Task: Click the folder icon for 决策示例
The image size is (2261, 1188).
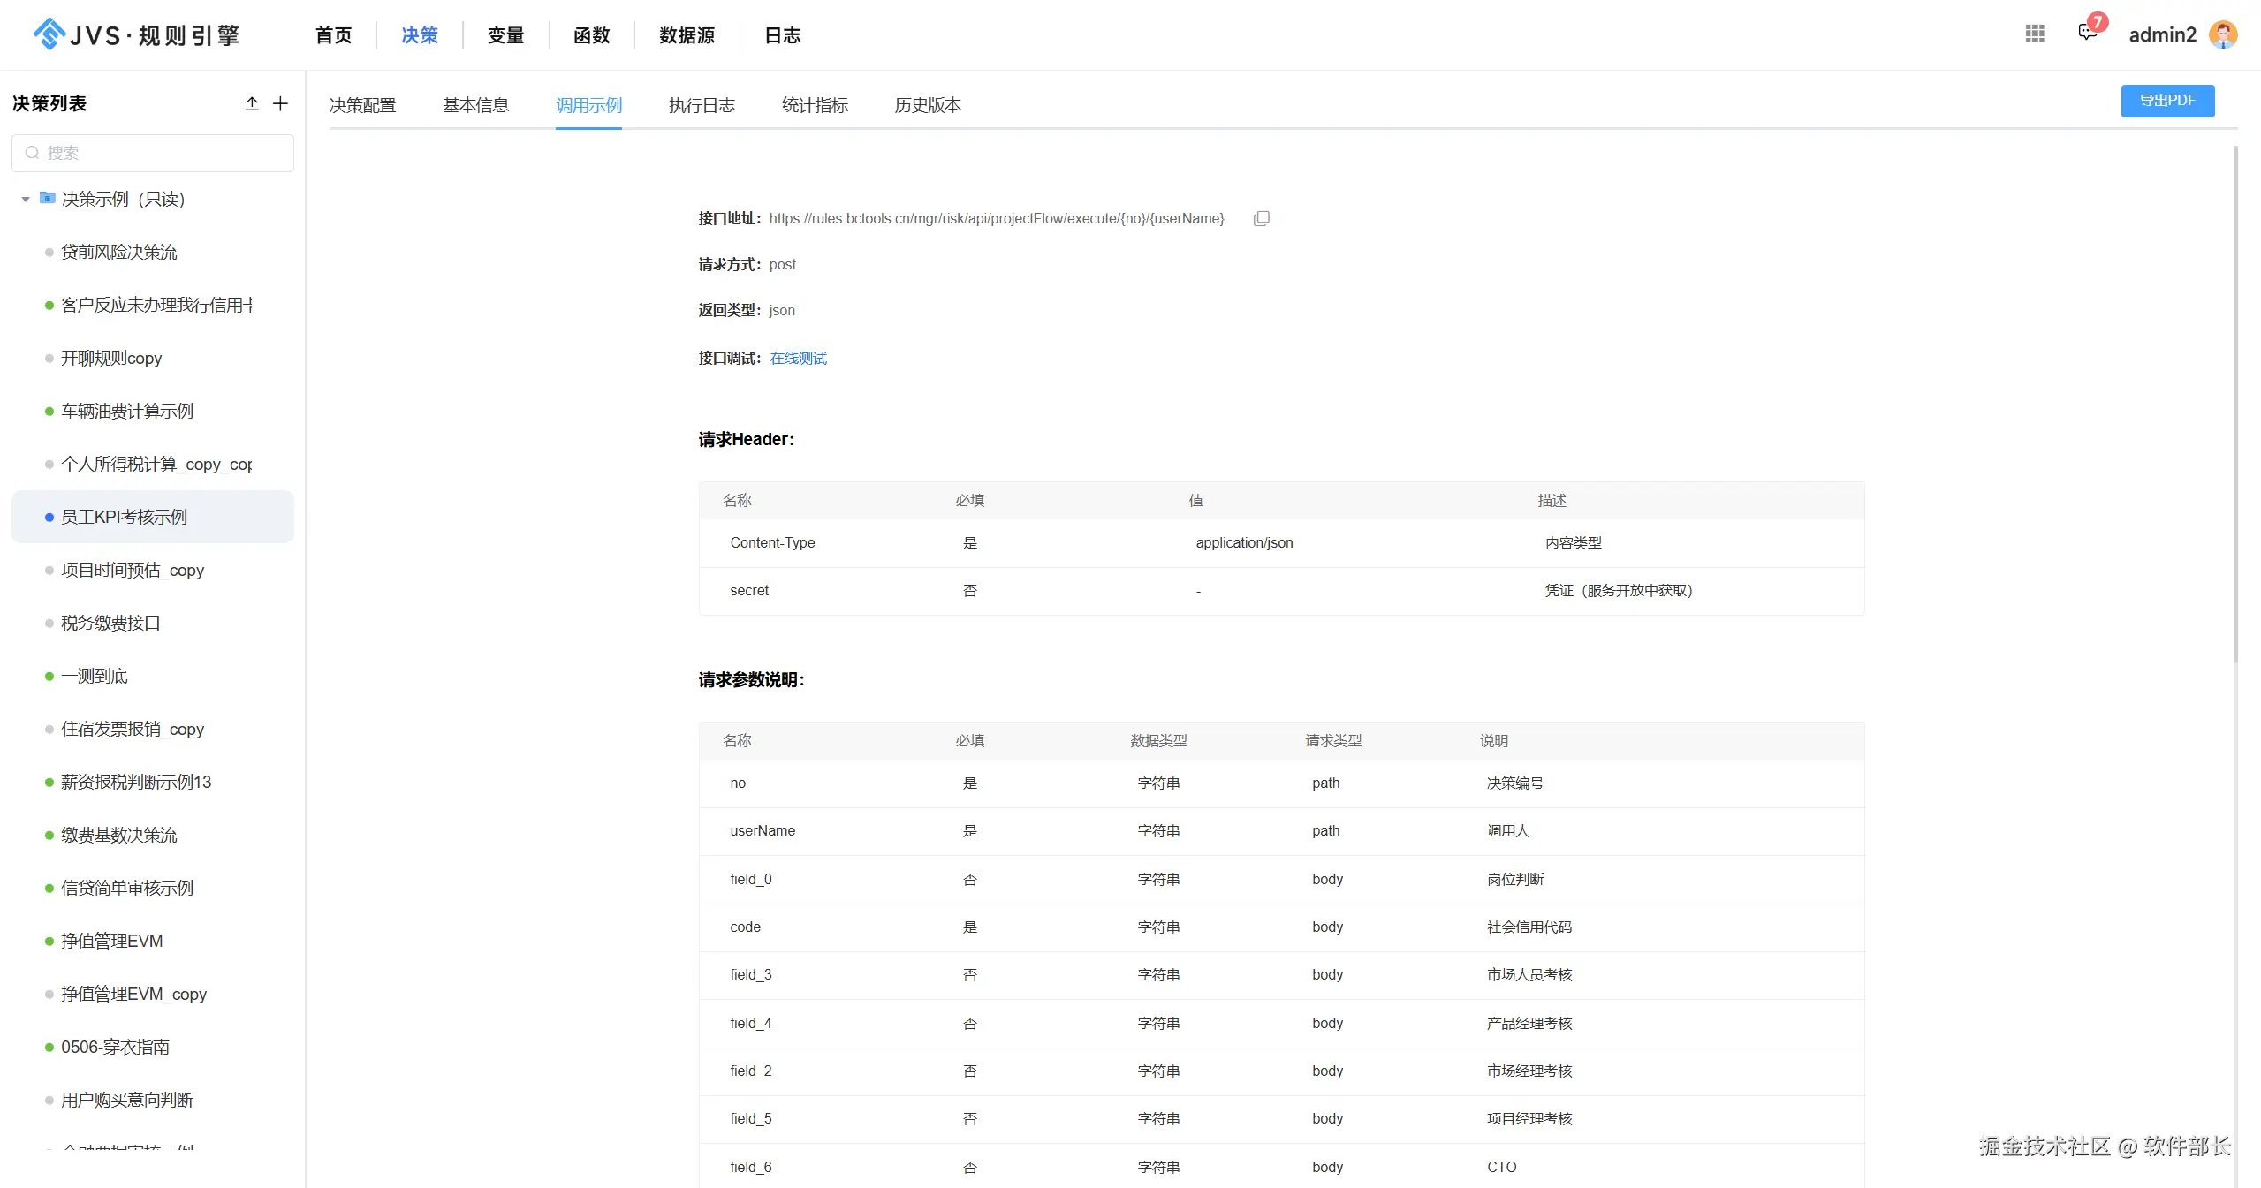Action: point(48,198)
